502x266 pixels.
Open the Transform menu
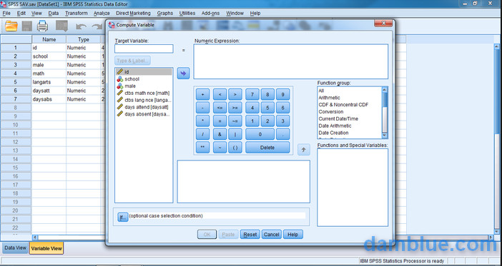pyautogui.click(x=77, y=13)
